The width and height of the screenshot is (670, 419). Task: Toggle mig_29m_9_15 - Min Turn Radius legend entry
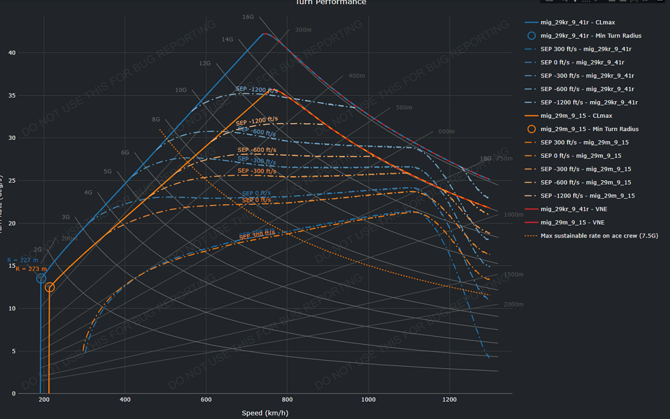click(582, 129)
